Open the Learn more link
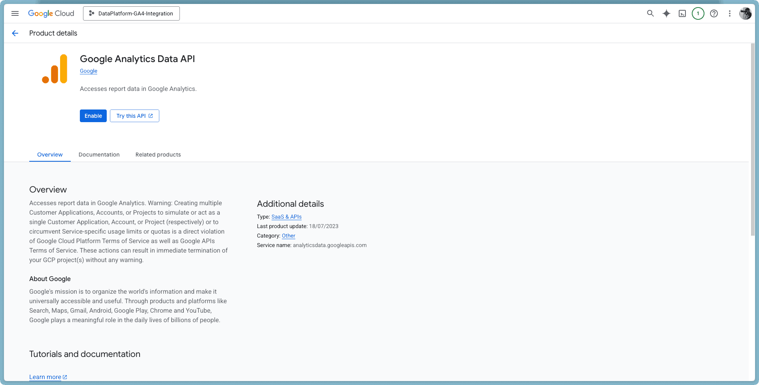 click(x=48, y=377)
